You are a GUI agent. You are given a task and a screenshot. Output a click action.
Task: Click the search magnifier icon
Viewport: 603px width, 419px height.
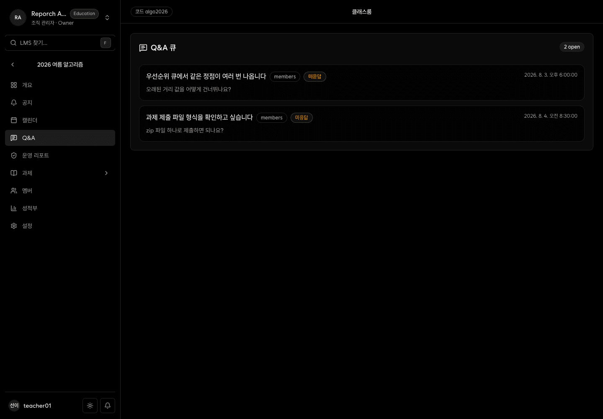13,43
